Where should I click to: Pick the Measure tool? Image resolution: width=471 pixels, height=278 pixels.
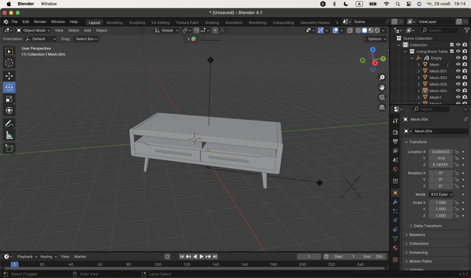9,135
